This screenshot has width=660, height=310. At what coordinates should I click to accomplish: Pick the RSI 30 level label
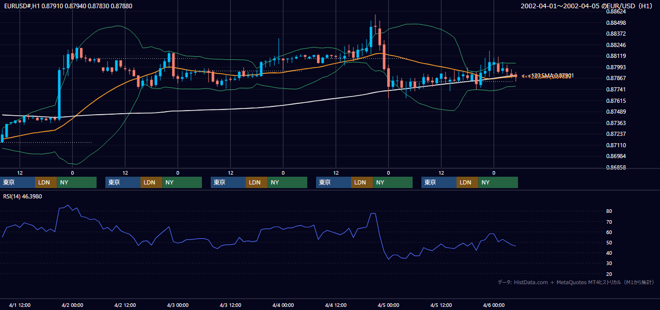coord(609,263)
